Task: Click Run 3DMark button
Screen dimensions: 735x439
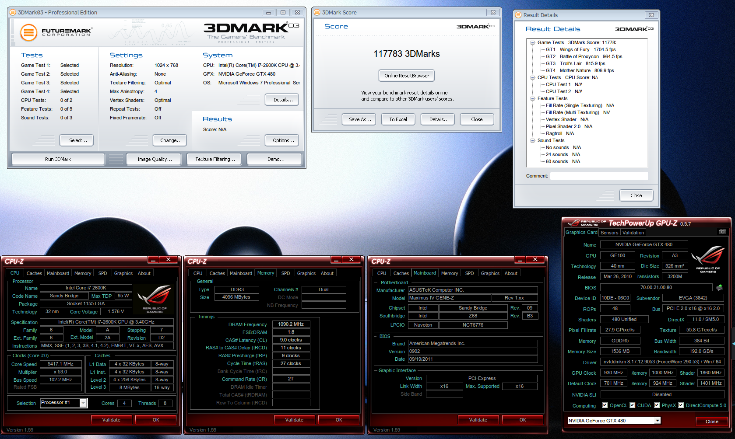Action: pos(58,159)
